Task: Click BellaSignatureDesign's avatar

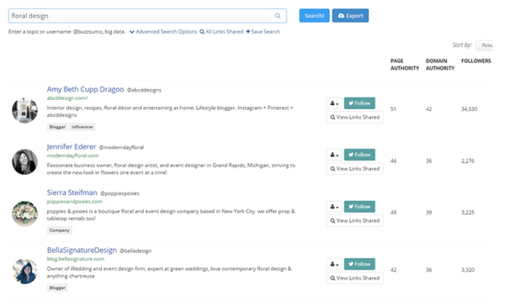Action: pyautogui.click(x=24, y=272)
